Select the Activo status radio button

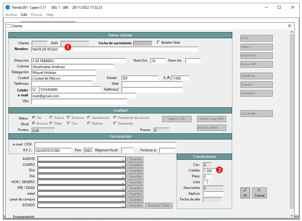pos(51,117)
